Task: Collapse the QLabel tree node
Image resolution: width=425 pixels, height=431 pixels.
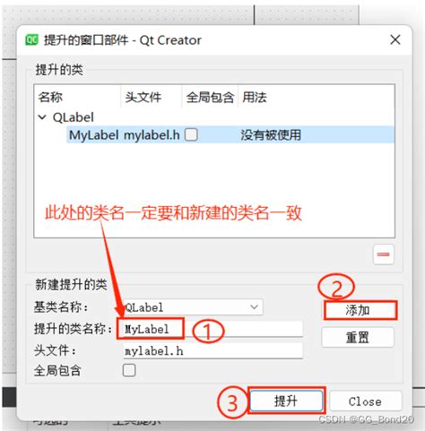Action: 42,117
